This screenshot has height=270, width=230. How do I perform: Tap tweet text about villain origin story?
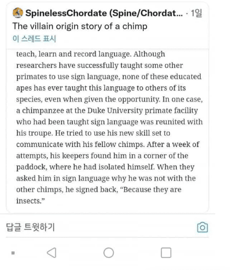pos(80,26)
